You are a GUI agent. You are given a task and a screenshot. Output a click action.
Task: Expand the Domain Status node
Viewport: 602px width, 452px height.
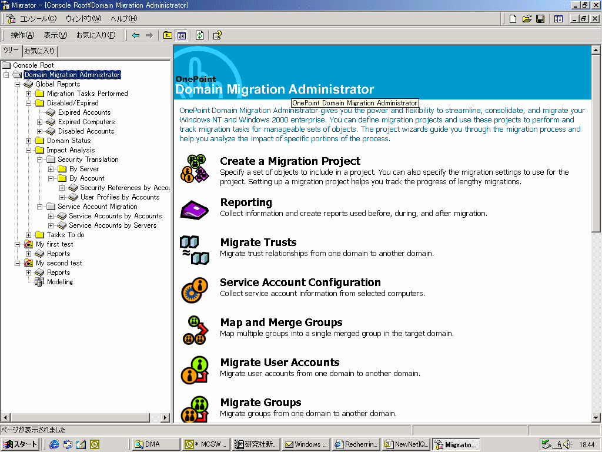[28, 141]
